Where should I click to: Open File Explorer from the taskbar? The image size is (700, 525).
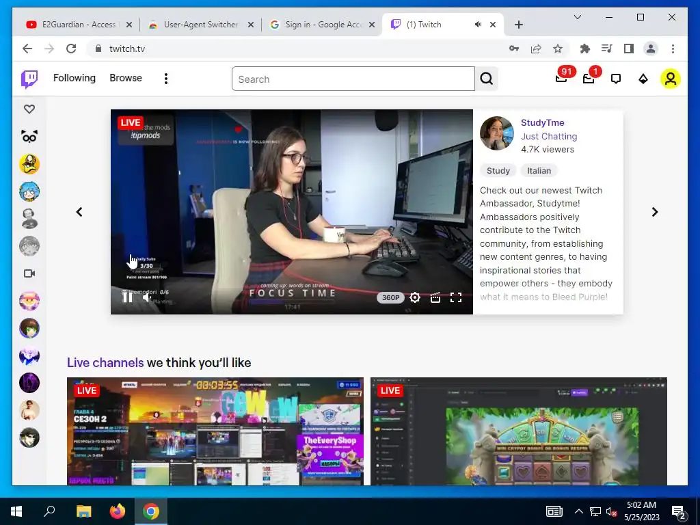point(83,511)
